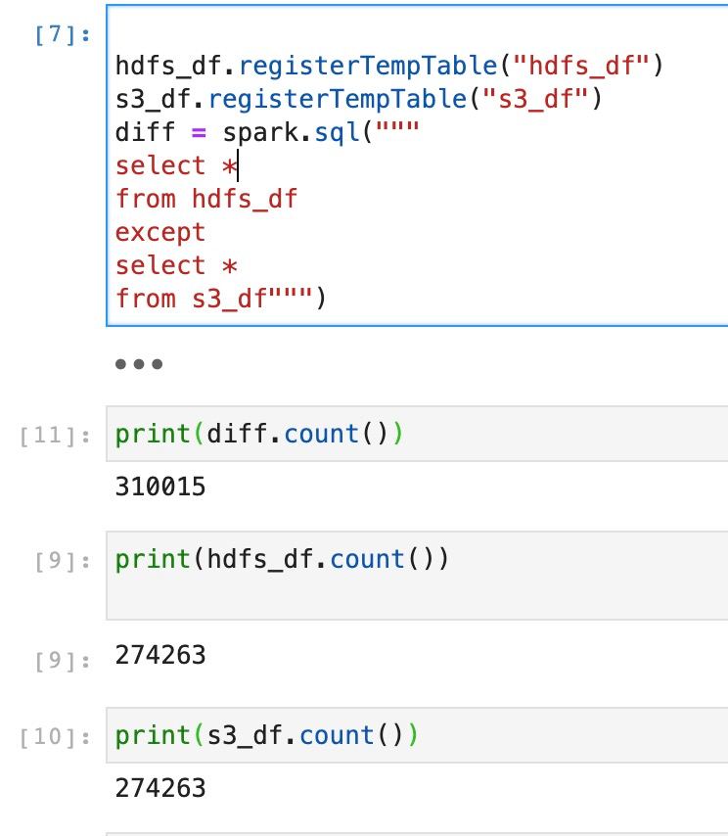728x836 pixels.
Task: Place cursor on s3_df.registerTempTable line
Action: (x=359, y=100)
